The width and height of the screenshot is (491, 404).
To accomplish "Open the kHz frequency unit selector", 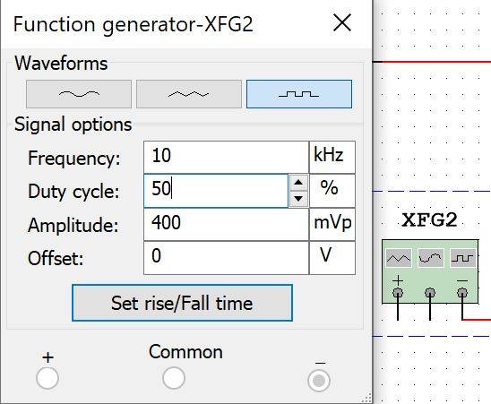I will tap(332, 158).
